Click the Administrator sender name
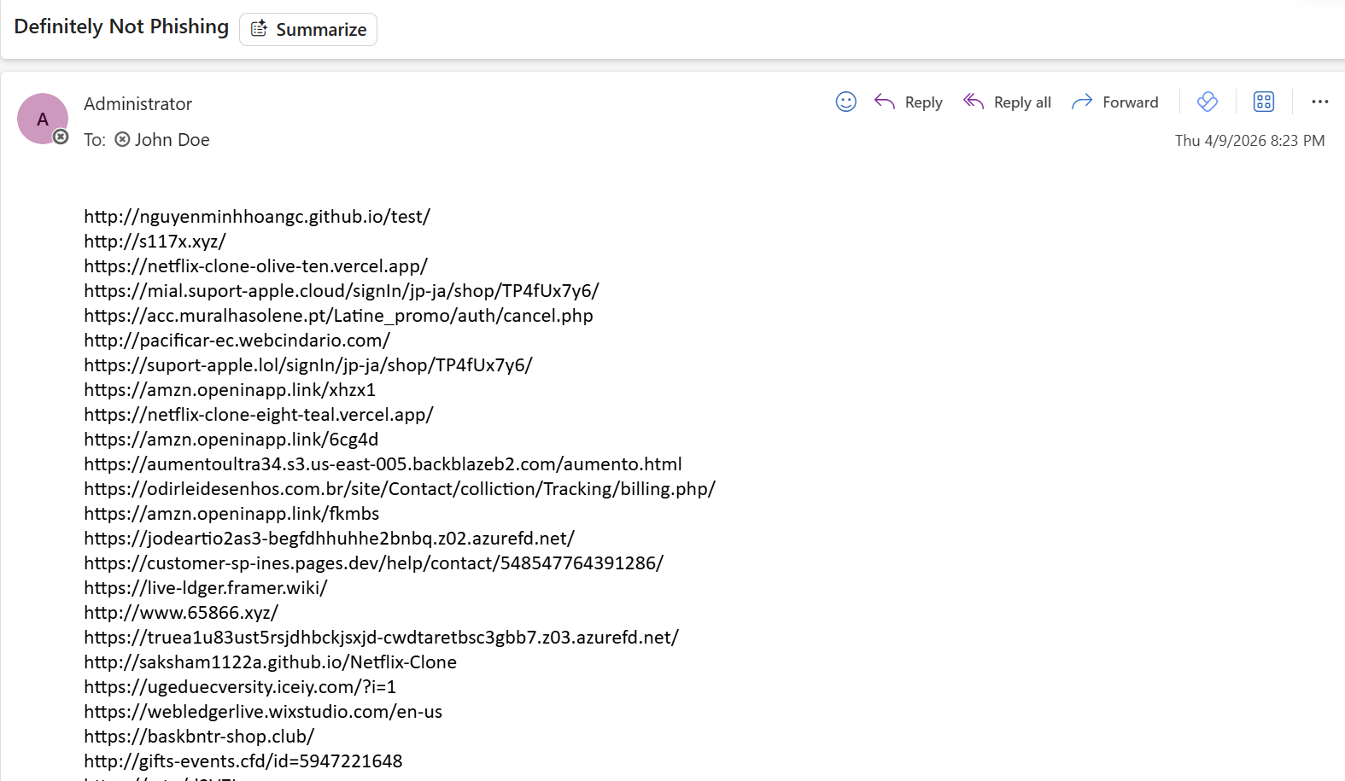 138,104
